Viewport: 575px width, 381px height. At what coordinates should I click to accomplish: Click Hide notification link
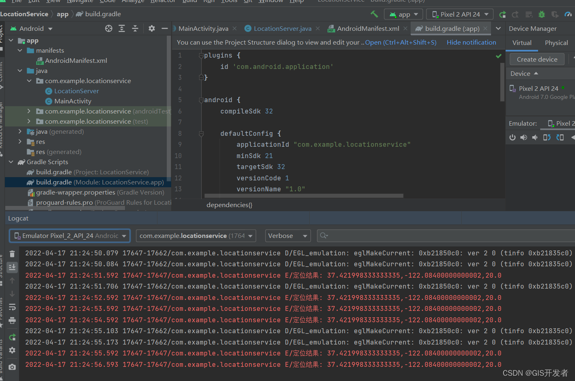(471, 42)
